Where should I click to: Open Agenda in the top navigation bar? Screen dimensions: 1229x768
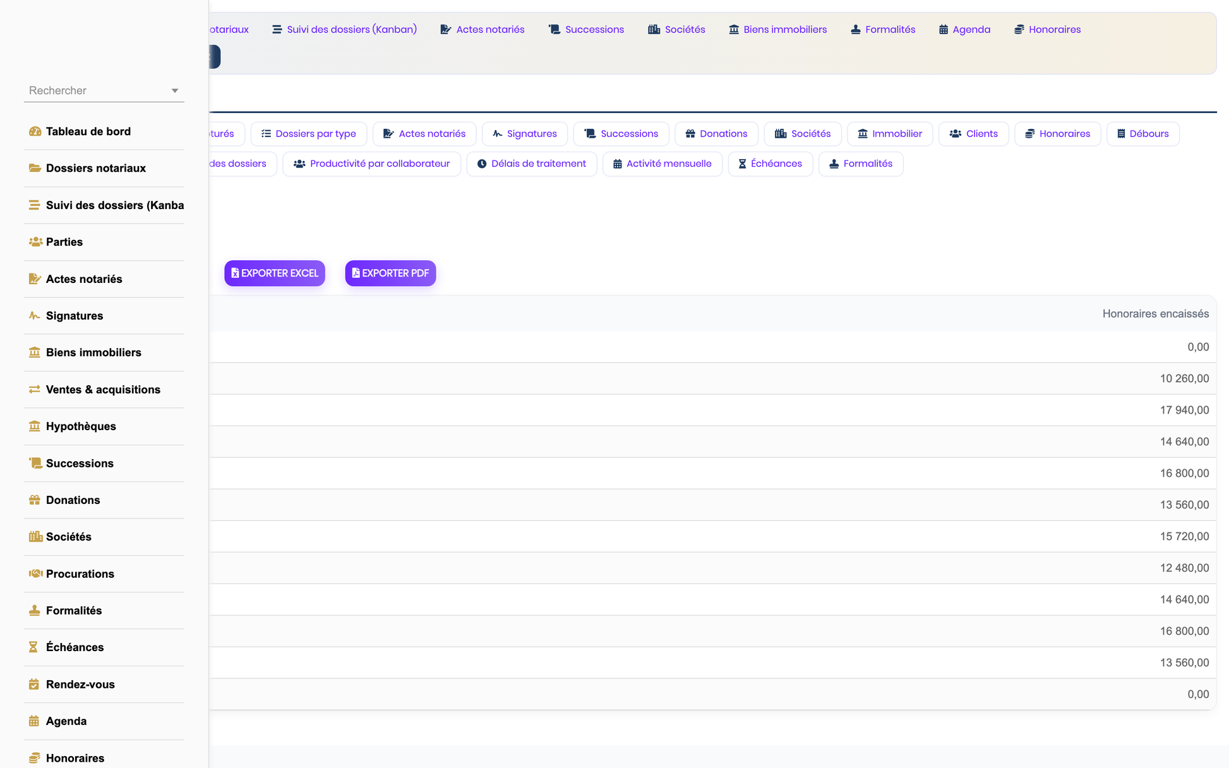(964, 30)
